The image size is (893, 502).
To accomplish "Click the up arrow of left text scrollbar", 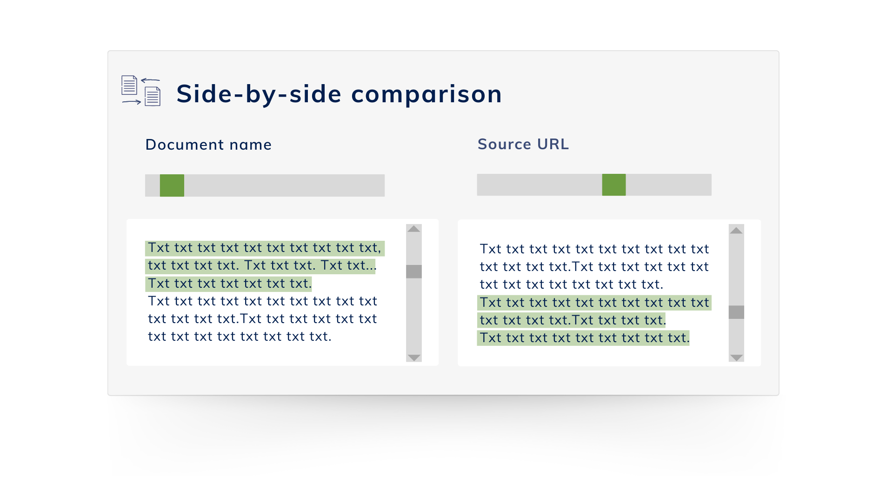I will click(413, 229).
